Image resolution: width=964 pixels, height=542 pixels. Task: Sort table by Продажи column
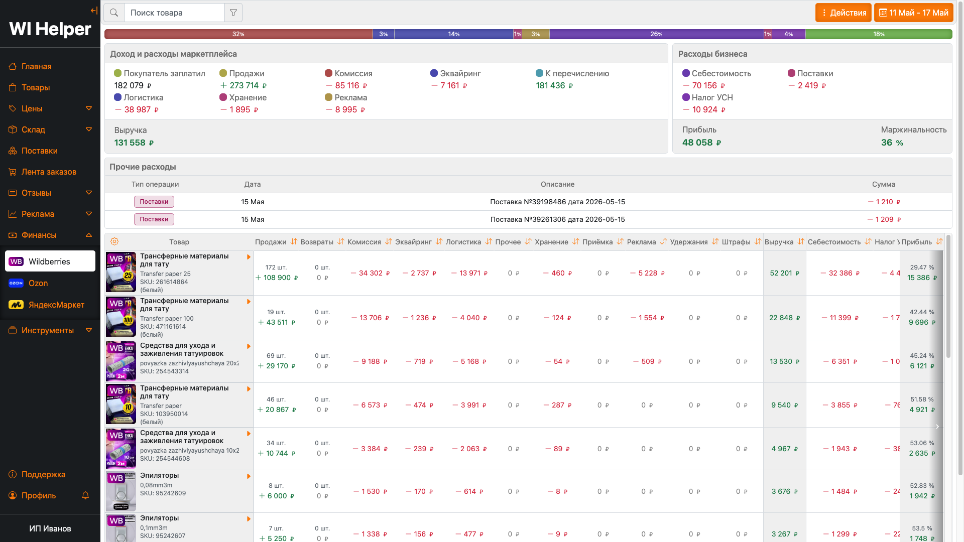point(294,242)
